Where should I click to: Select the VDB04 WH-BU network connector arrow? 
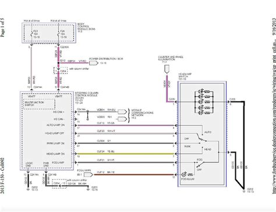(x=122, y=112)
